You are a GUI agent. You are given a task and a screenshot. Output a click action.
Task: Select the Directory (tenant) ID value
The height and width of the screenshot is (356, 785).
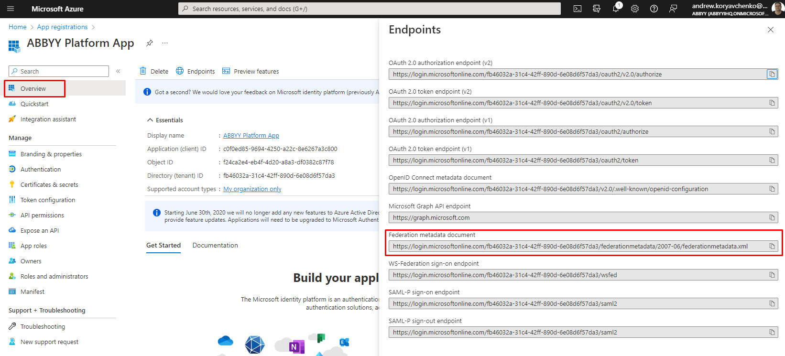tap(279, 175)
